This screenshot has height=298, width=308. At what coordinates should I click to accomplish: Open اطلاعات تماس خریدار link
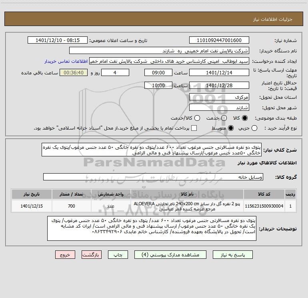pyautogui.click(x=66, y=61)
